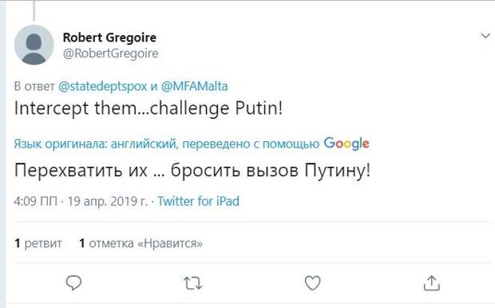Image resolution: width=495 pixels, height=308 pixels.
Task: Retweet using the arrows icon
Action: coord(193,283)
